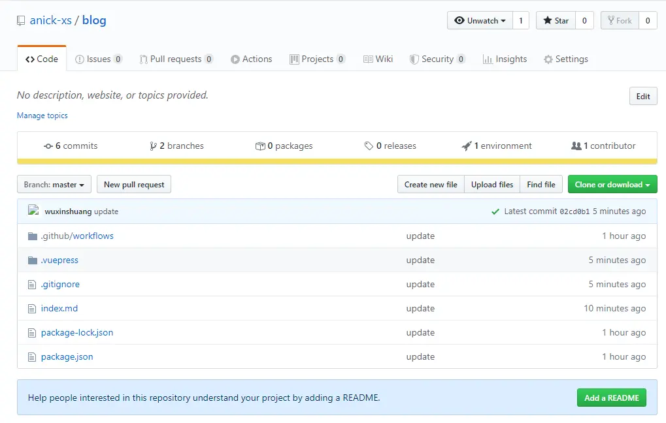The width and height of the screenshot is (666, 423).
Task: Open the package.json file
Action: [67, 357]
